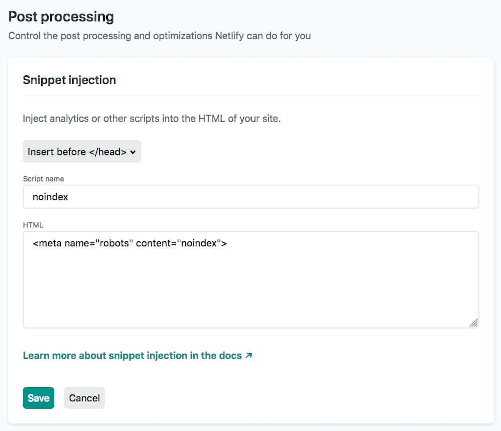Image resolution: width=501 pixels, height=431 pixels.
Task: Click the word "Netlify" in the subtitle
Action: 230,36
